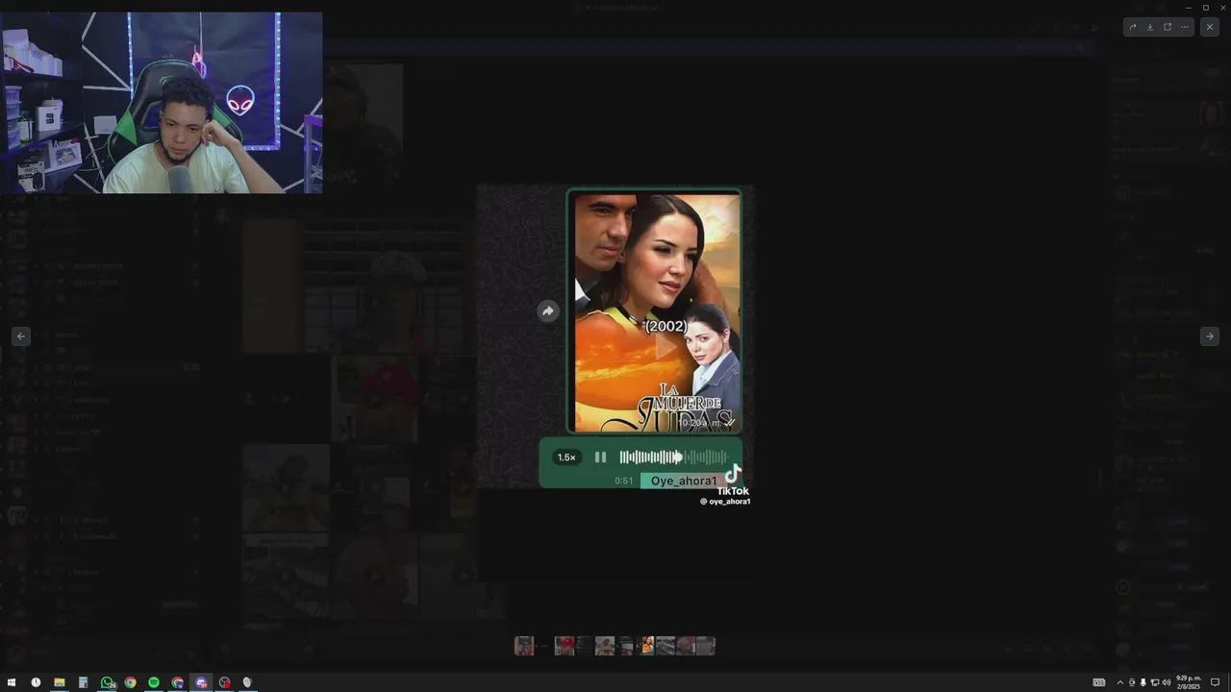The image size is (1231, 692).
Task: Open the last white taskbar app icon
Action: pyautogui.click(x=247, y=682)
